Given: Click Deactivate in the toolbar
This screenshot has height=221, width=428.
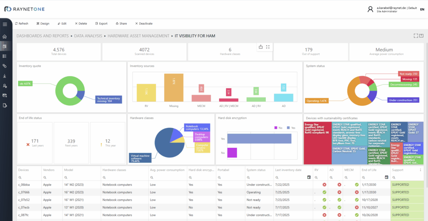Looking at the screenshot, I should (143, 23).
